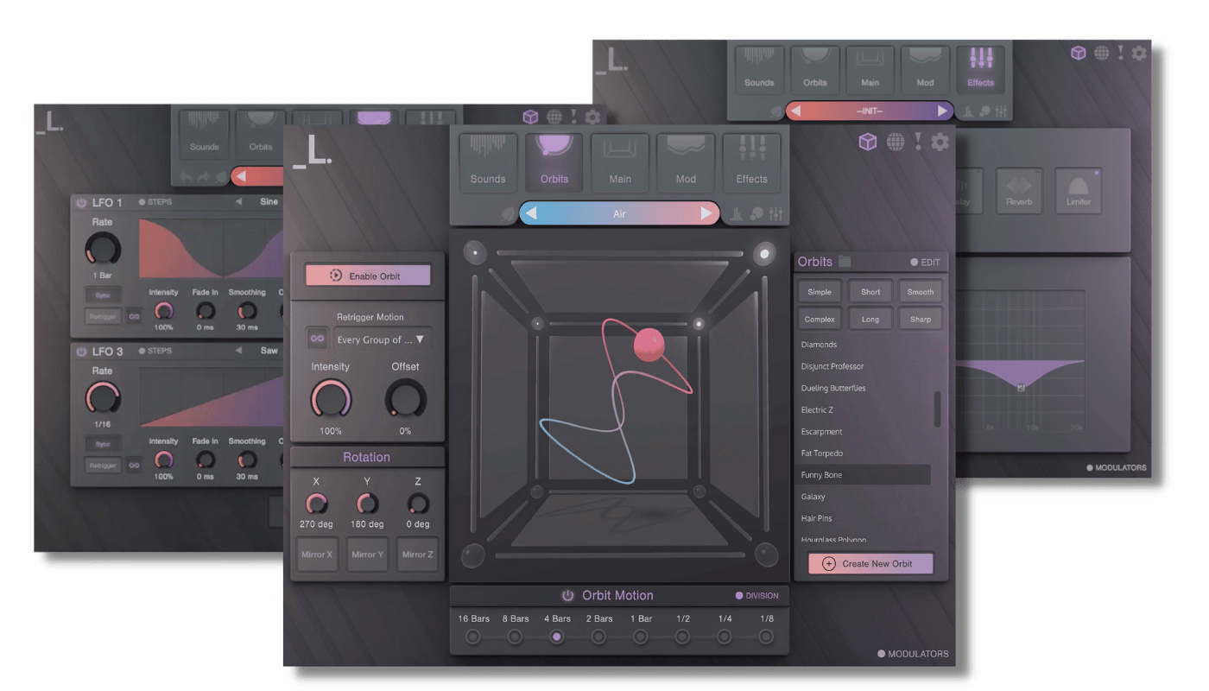Click the exclamation mark icon in front window
The width and height of the screenshot is (1209, 691).
click(x=918, y=141)
